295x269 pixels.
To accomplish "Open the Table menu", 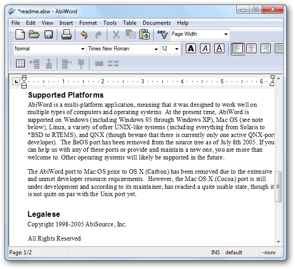I will click(x=130, y=23).
